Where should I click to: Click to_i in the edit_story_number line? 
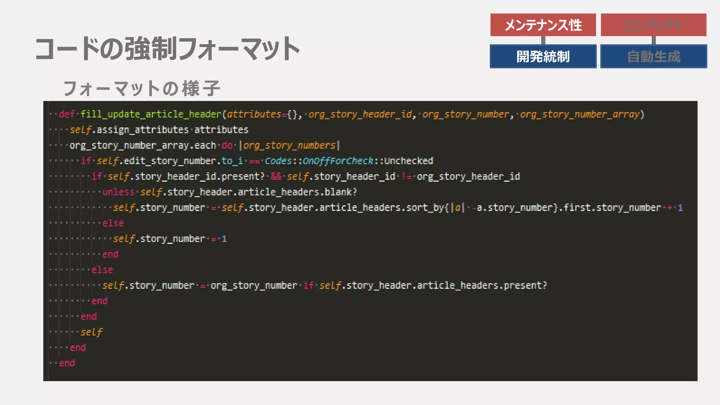(x=232, y=161)
